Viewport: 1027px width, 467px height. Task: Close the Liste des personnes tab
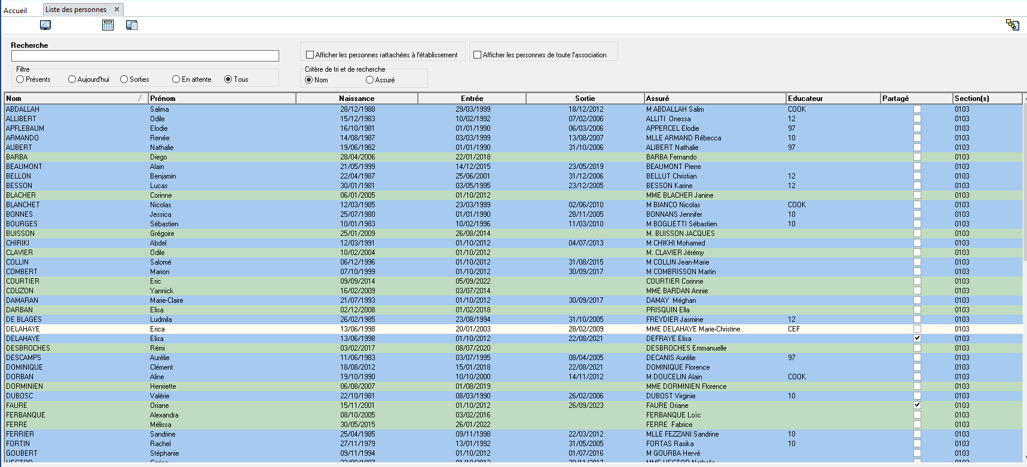tap(117, 10)
